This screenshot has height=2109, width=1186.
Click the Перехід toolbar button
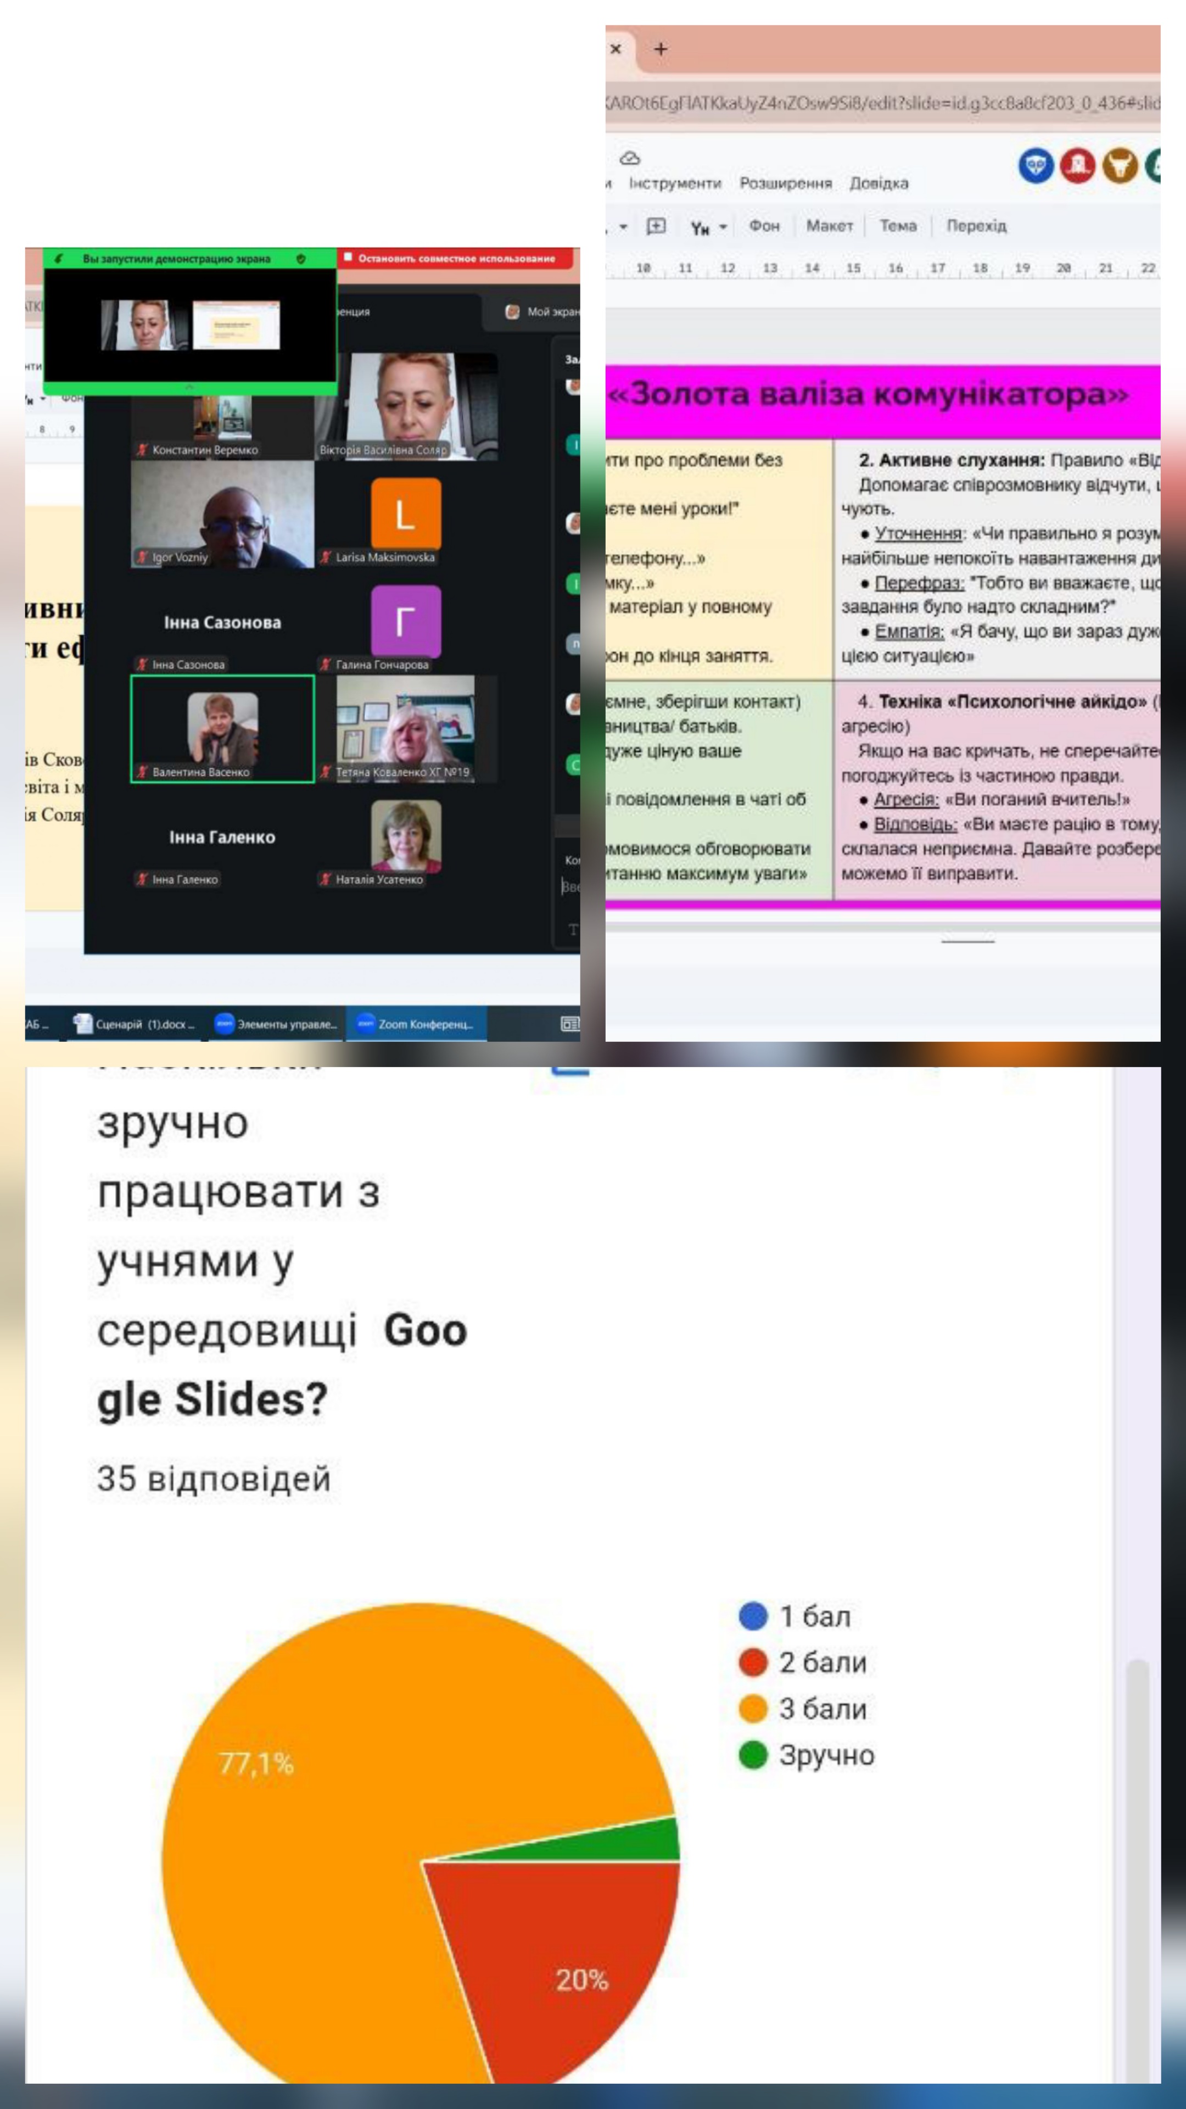(976, 226)
